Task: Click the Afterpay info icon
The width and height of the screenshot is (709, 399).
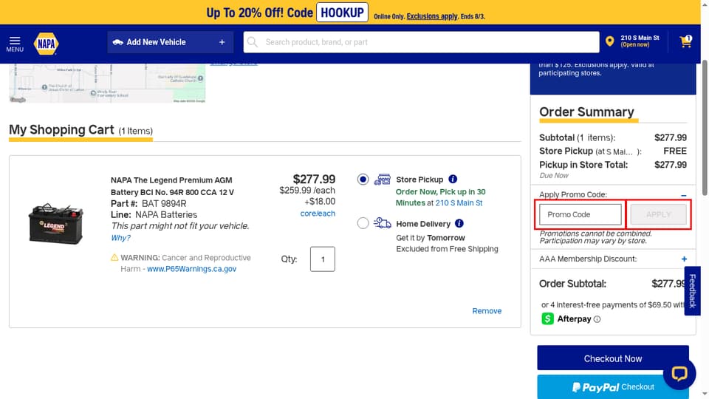Action: click(597, 319)
